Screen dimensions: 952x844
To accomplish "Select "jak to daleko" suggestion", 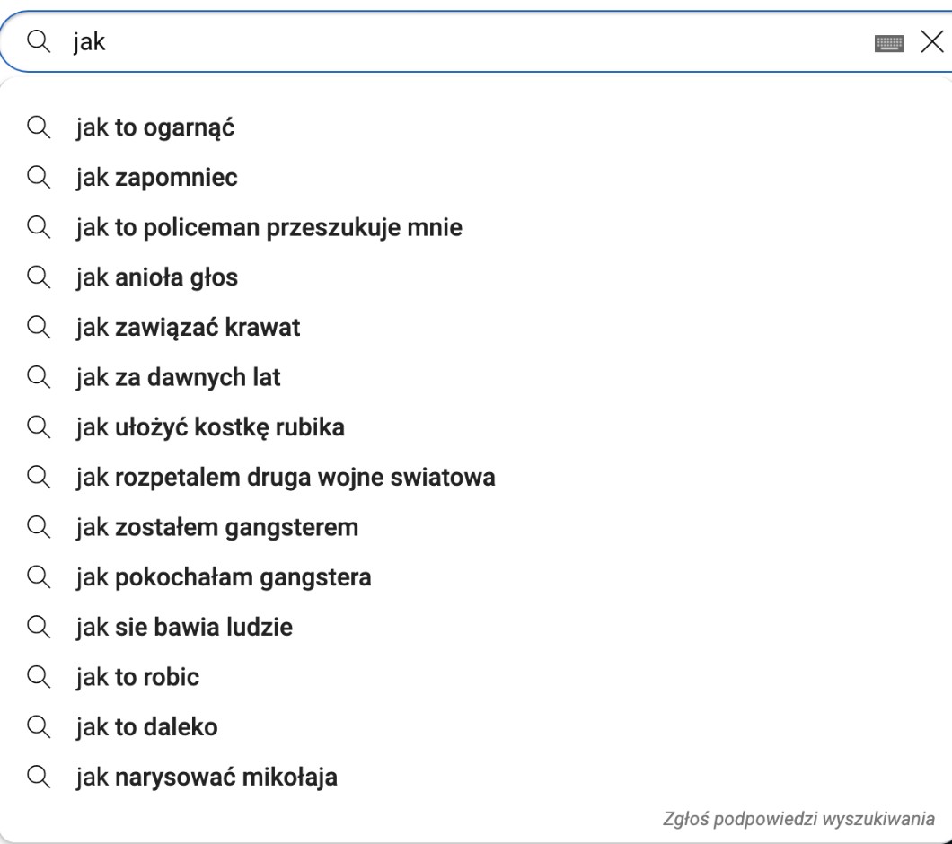I will [x=146, y=726].
